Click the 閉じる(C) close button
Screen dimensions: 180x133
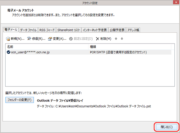167,127
